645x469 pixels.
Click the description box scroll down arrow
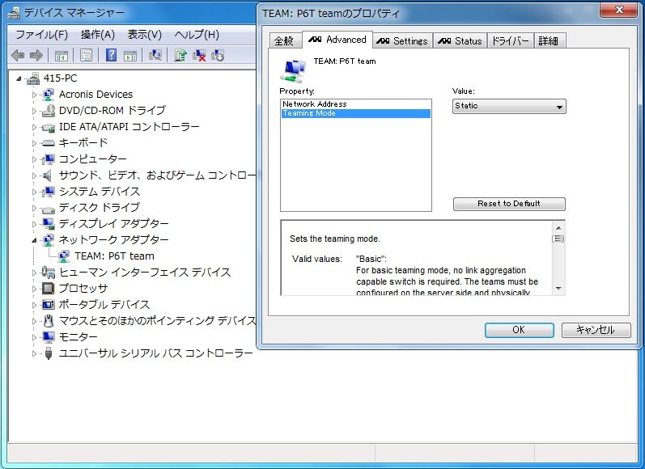point(558,288)
